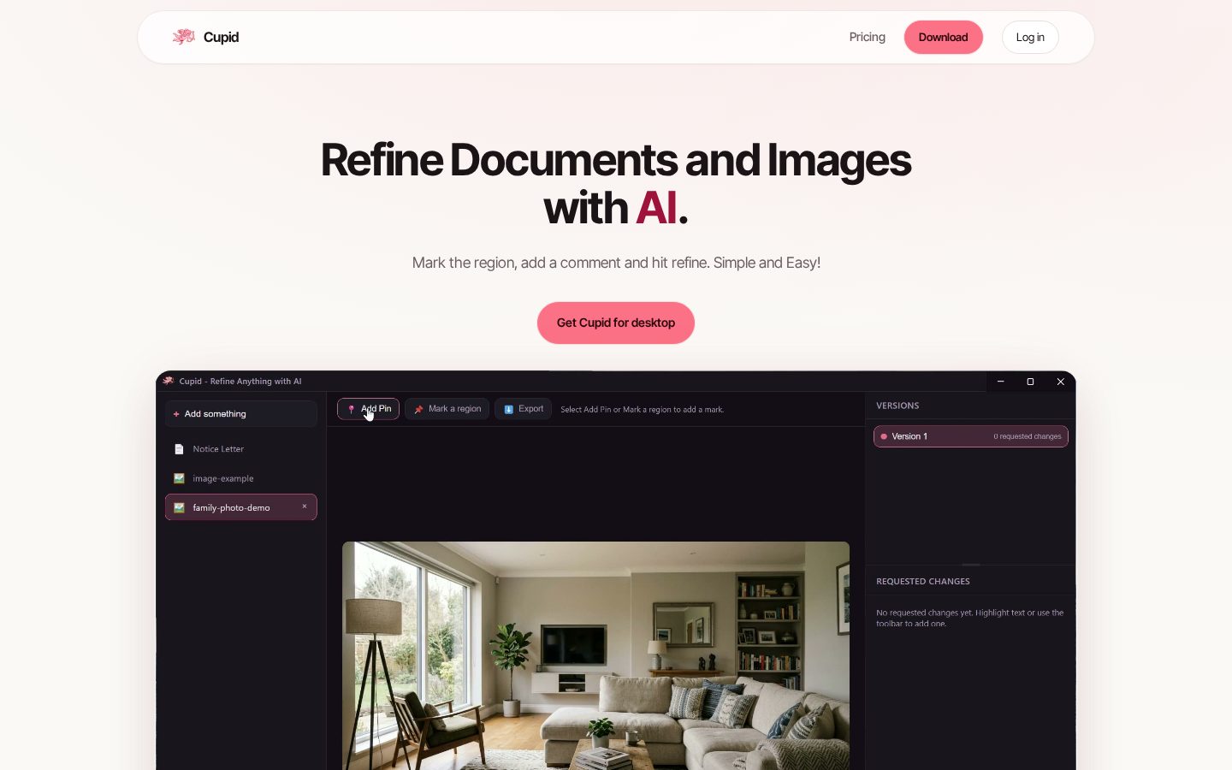Click the 'No requested changes yet' message
This screenshot has height=770, width=1232.
(970, 618)
